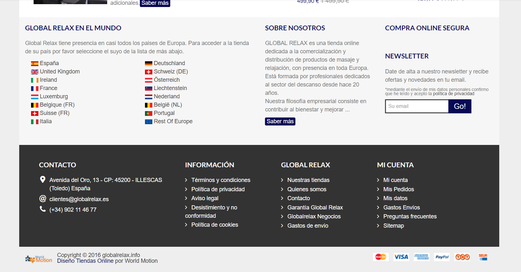Open Gastos Envíos in Mi Cuenta
The height and width of the screenshot is (272, 521).
[402, 208]
